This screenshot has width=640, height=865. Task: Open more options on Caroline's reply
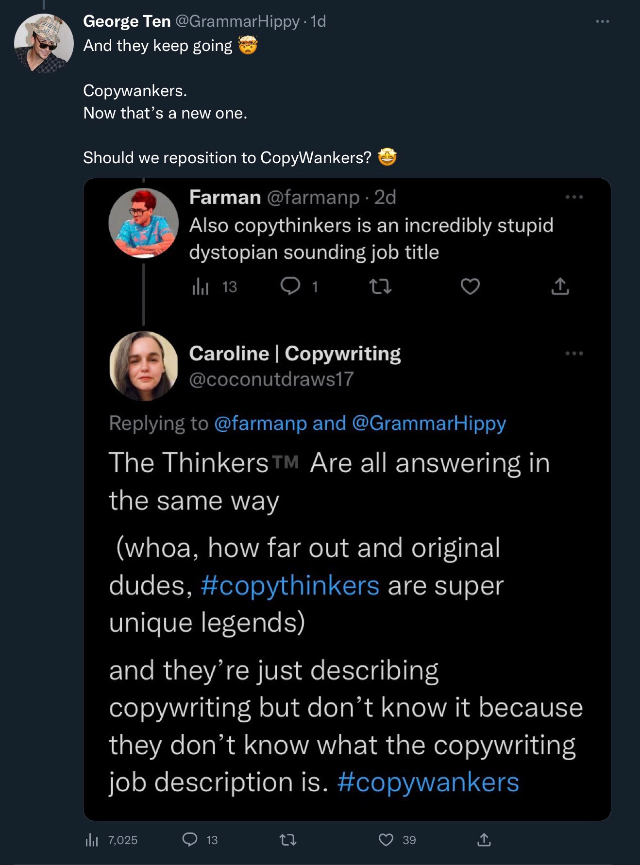tap(574, 353)
